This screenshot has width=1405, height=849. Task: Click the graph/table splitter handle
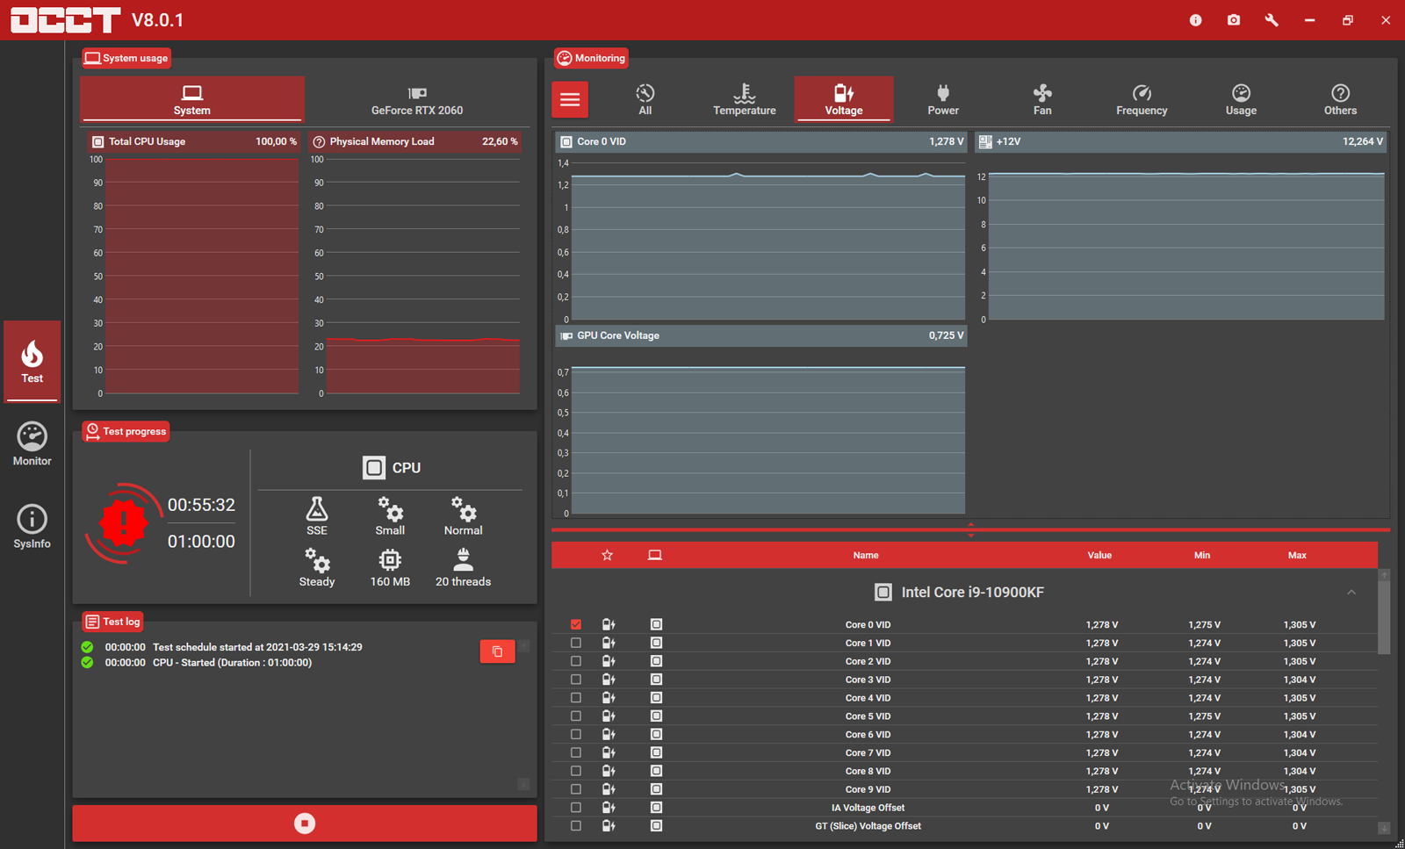point(970,529)
